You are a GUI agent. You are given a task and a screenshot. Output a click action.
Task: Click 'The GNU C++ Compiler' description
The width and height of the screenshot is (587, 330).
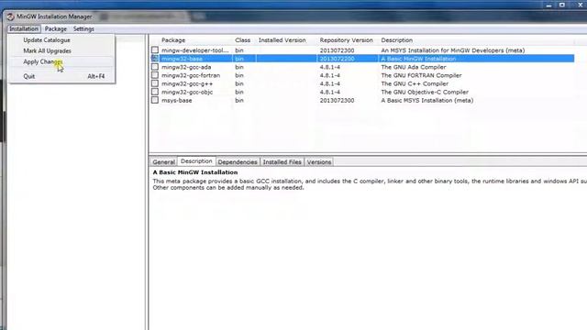415,83
